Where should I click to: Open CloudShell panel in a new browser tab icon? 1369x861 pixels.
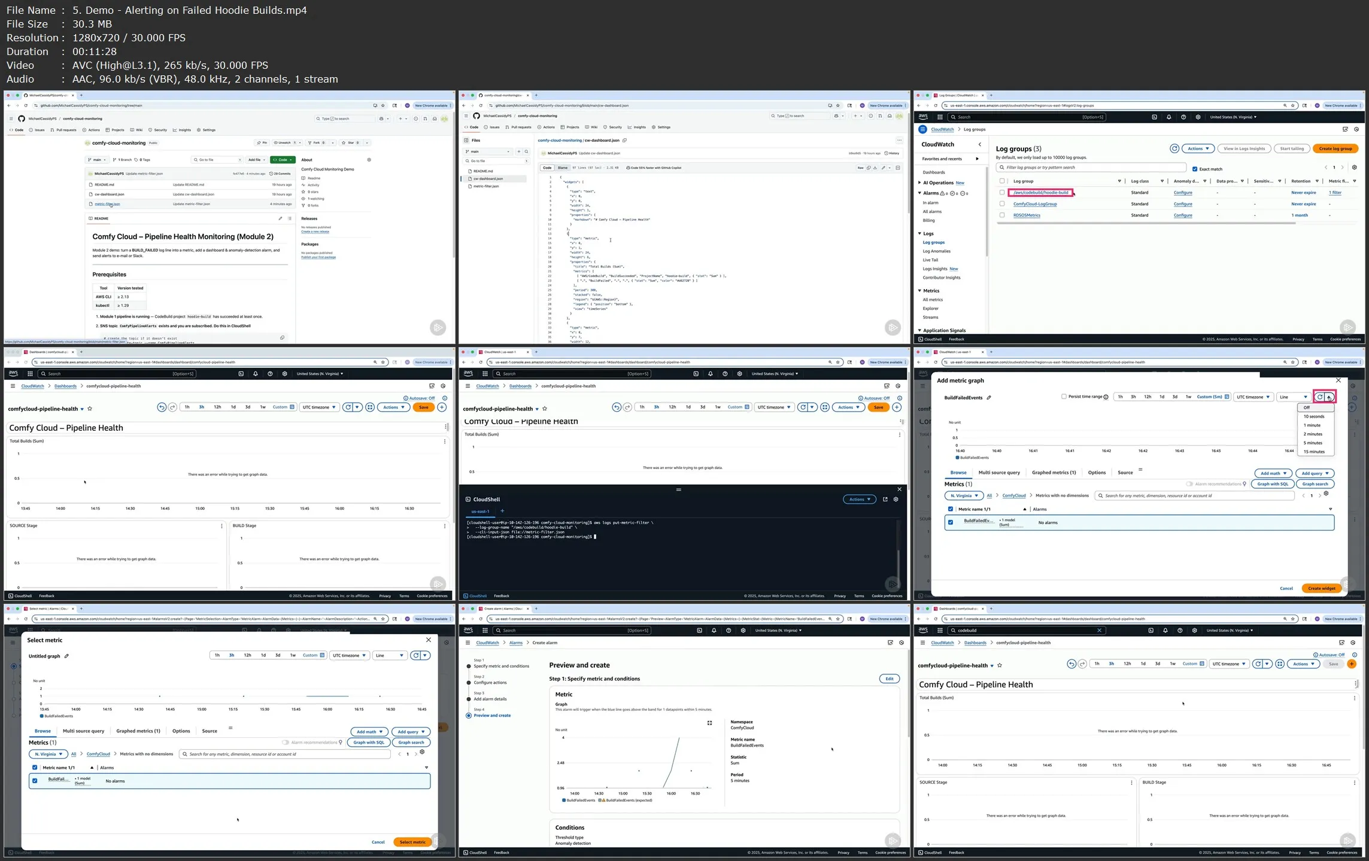(885, 499)
